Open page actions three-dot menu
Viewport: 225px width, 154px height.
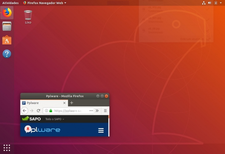(91, 110)
